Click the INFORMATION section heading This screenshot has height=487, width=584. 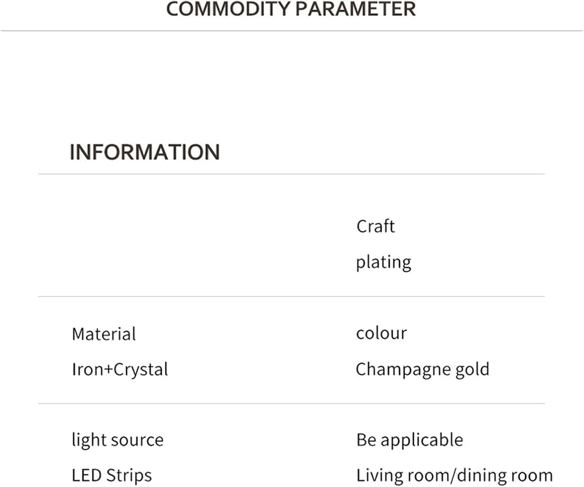click(x=145, y=152)
